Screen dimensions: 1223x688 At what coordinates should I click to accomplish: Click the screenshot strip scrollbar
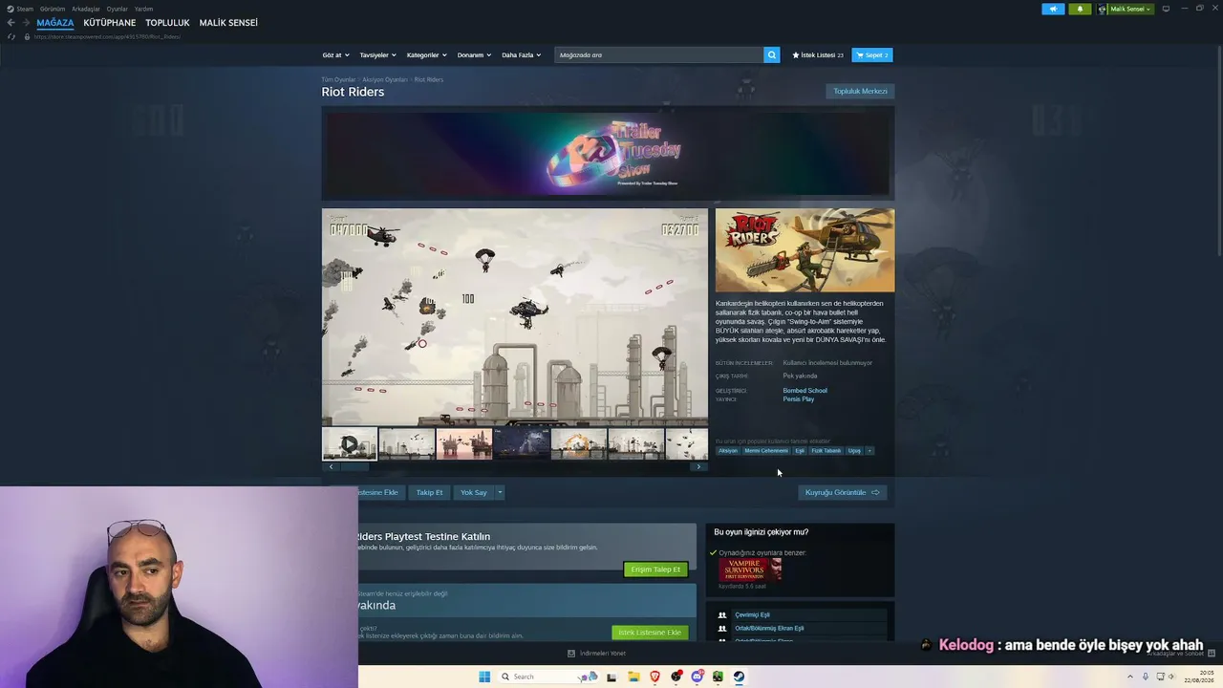(354, 466)
